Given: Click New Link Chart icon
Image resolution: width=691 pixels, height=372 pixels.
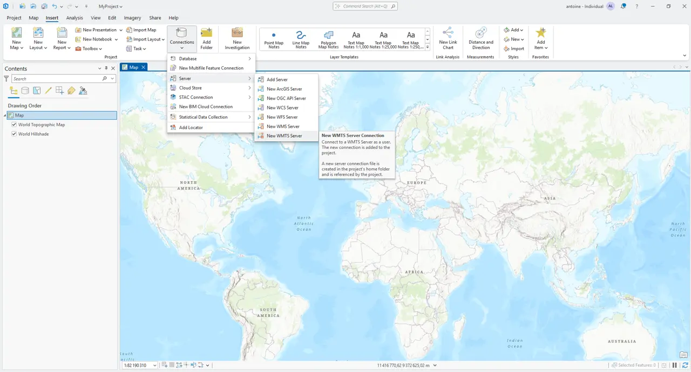Looking at the screenshot, I should click(448, 33).
